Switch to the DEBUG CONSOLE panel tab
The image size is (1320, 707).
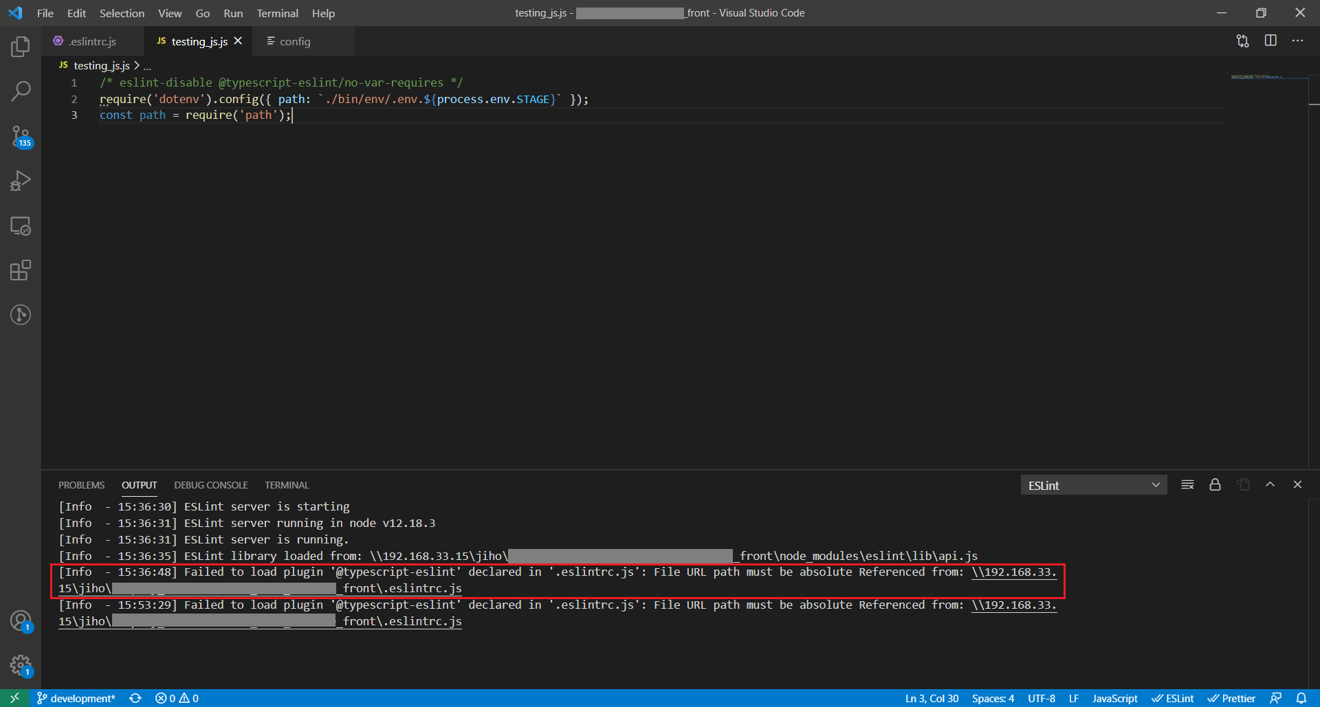pyautogui.click(x=211, y=485)
